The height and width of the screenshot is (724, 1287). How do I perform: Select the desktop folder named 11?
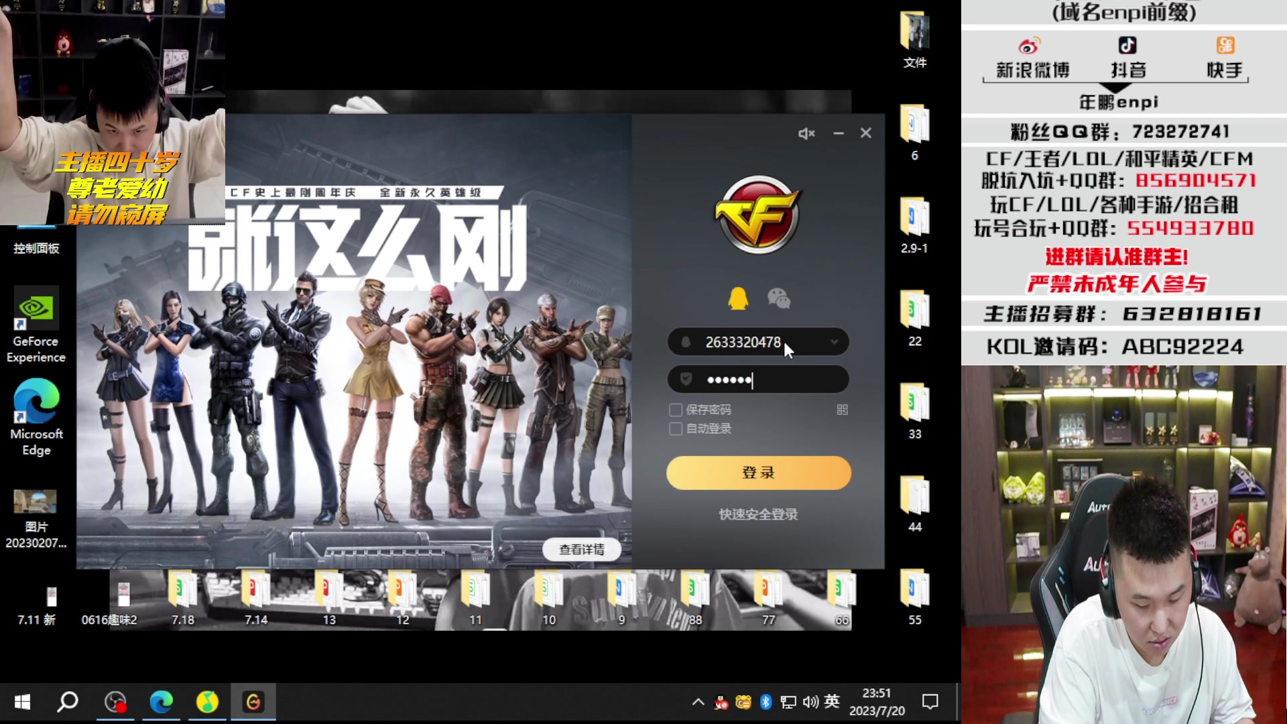[475, 598]
